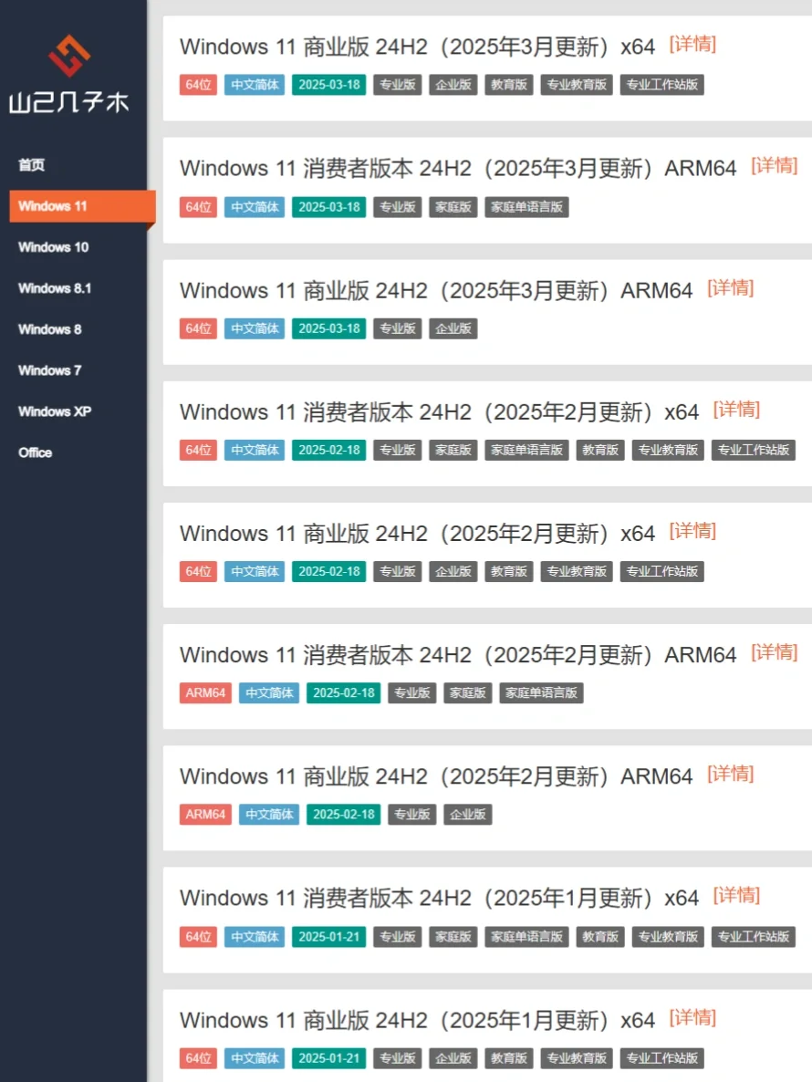This screenshot has height=1082, width=812.
Task: Go to the Office downloads page
Action: pyautogui.click(x=35, y=453)
